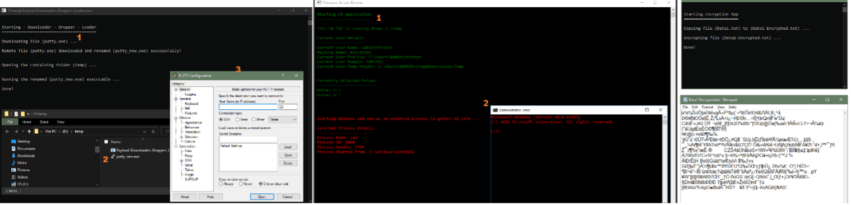This screenshot has height=205, width=851.
Task: Click the Delete button in PuTTY
Action: [x=288, y=163]
